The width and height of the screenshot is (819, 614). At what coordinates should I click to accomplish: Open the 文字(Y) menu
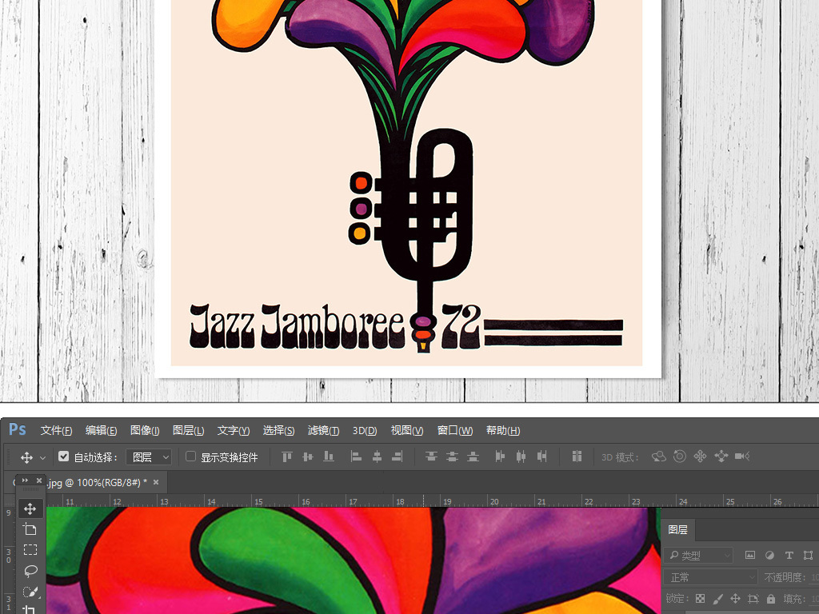click(x=234, y=430)
